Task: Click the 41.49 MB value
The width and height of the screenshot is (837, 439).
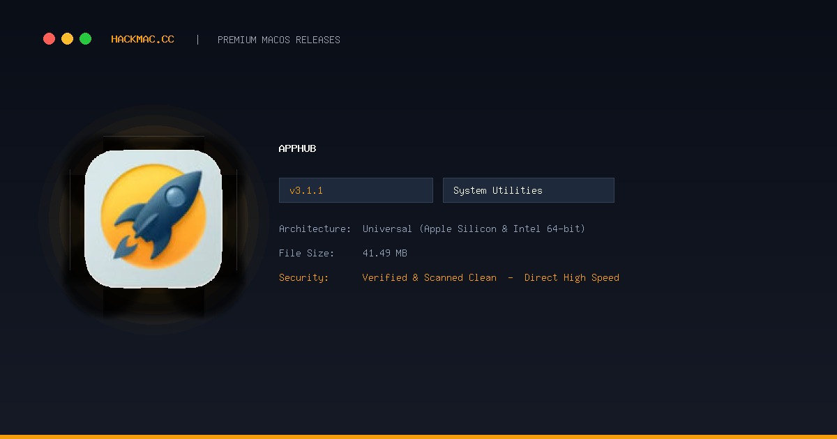Action: pos(385,253)
